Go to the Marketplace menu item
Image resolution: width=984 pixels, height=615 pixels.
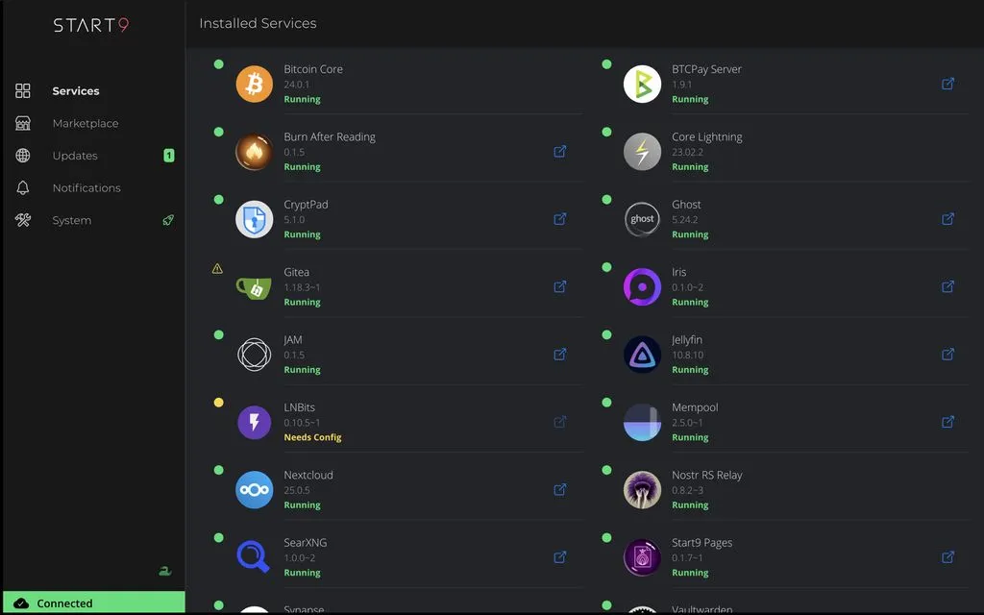click(86, 123)
